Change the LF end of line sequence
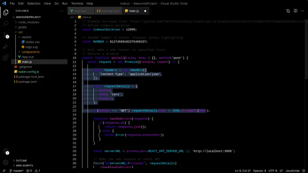The height and width of the screenshot is (173, 308). [x=281, y=171]
